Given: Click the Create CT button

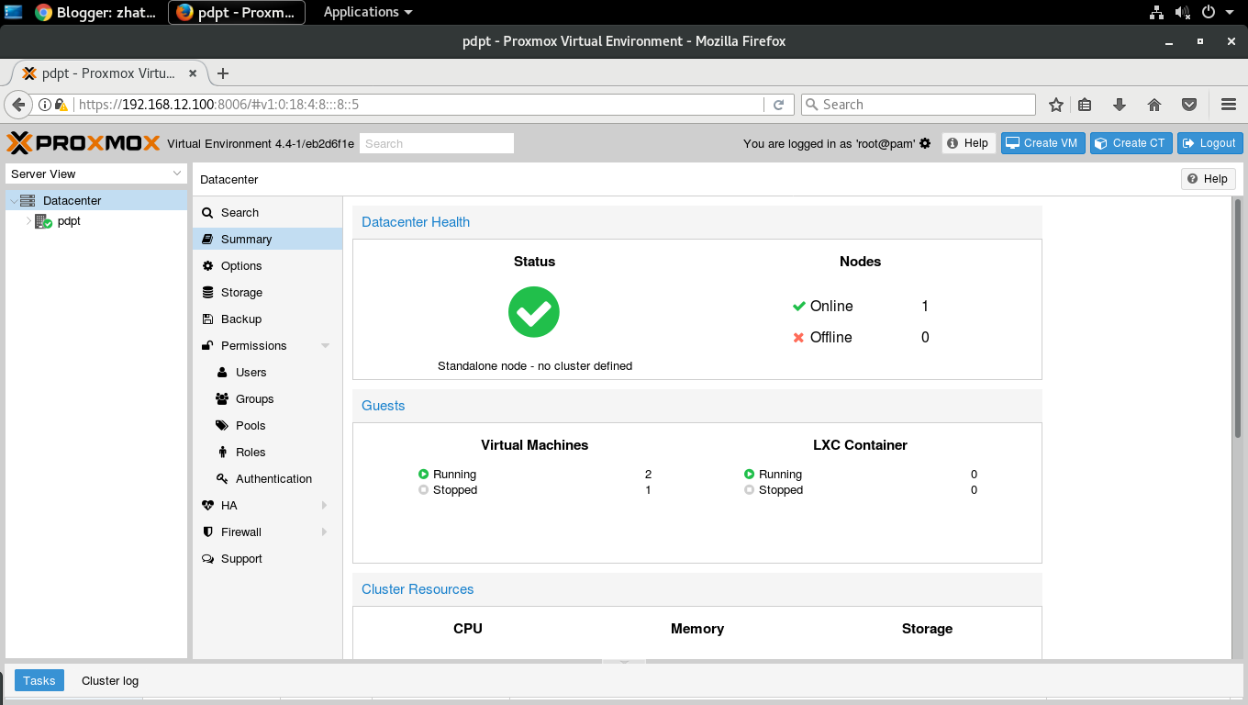Looking at the screenshot, I should coord(1131,143).
